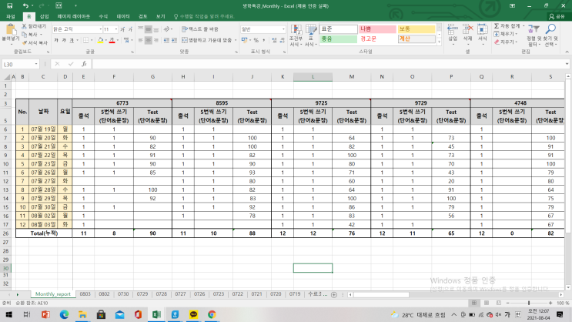Switch to the 검토 (Review) ribbon tab
This screenshot has width=572, height=322.
click(x=142, y=16)
